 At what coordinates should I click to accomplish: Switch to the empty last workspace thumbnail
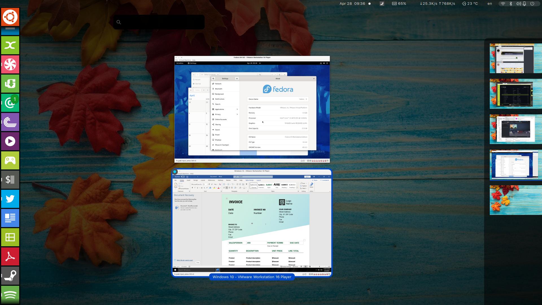pos(516,200)
